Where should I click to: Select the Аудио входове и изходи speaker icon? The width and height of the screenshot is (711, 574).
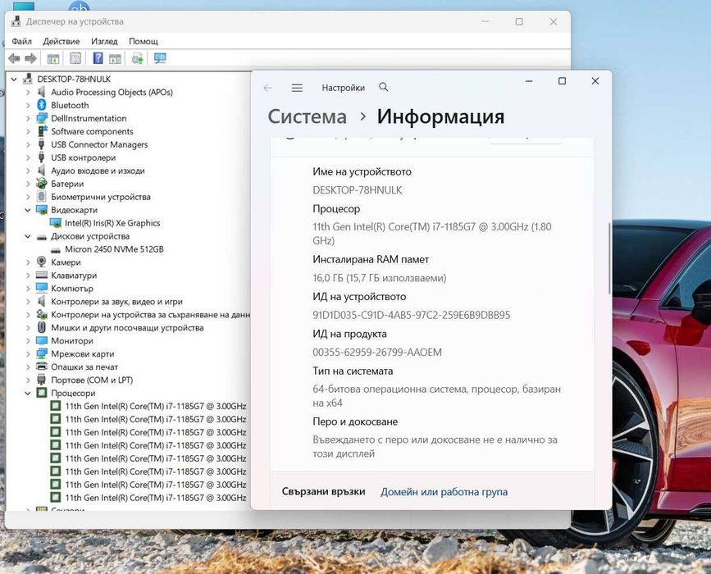click(42, 171)
